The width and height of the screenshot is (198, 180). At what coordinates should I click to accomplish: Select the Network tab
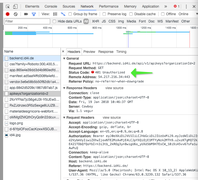[87, 6]
